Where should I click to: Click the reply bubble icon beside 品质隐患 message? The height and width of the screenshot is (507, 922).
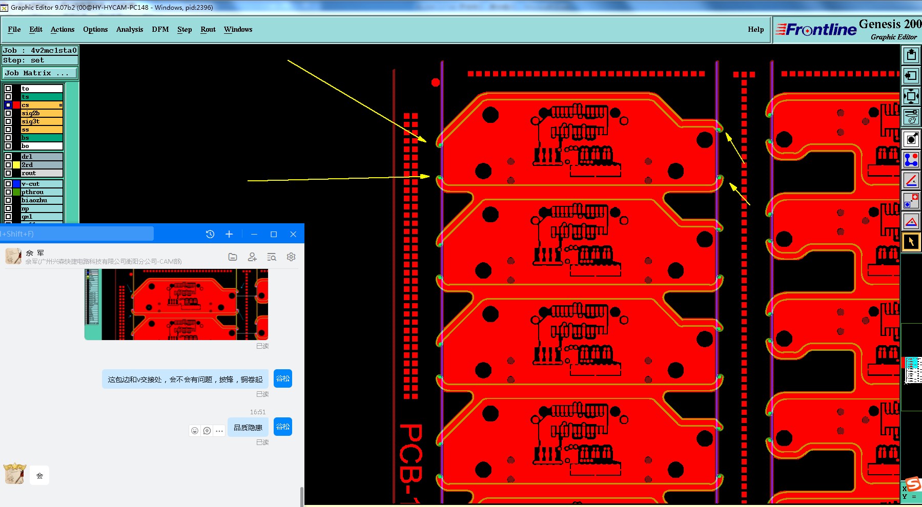click(207, 431)
